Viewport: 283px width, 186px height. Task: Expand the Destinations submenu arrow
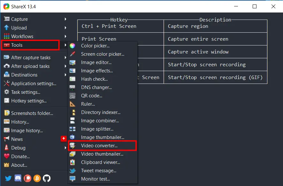click(x=65, y=75)
